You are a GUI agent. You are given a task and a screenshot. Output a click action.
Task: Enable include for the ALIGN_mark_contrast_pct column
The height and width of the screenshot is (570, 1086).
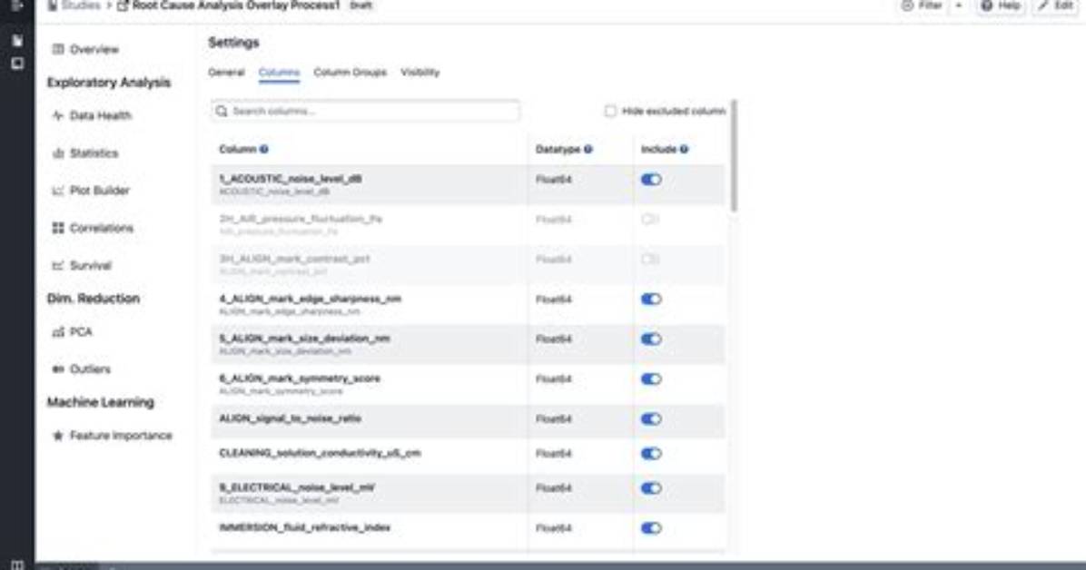tap(649, 259)
